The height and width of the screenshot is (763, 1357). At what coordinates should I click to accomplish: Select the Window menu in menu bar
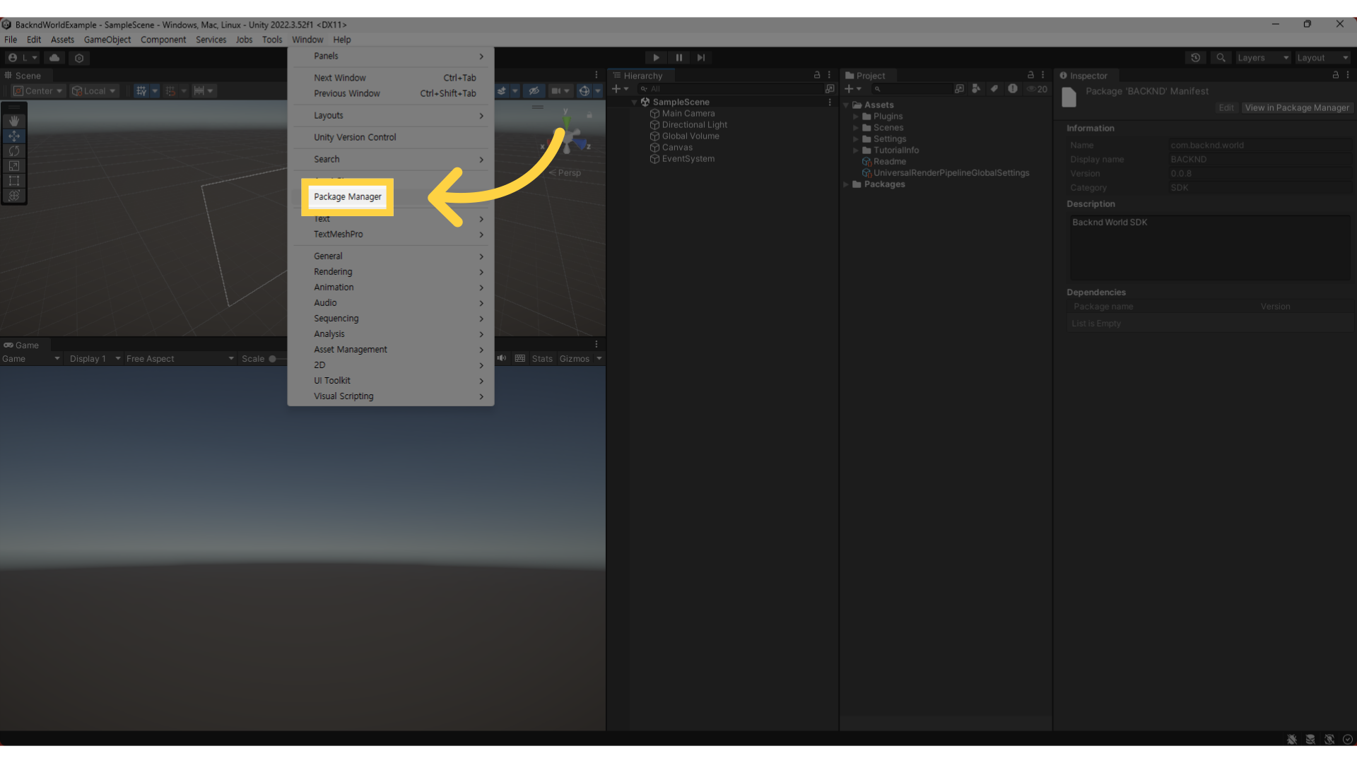pos(307,39)
